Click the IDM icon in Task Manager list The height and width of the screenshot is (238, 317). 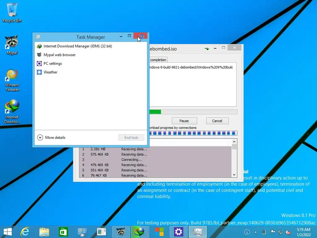39,46
